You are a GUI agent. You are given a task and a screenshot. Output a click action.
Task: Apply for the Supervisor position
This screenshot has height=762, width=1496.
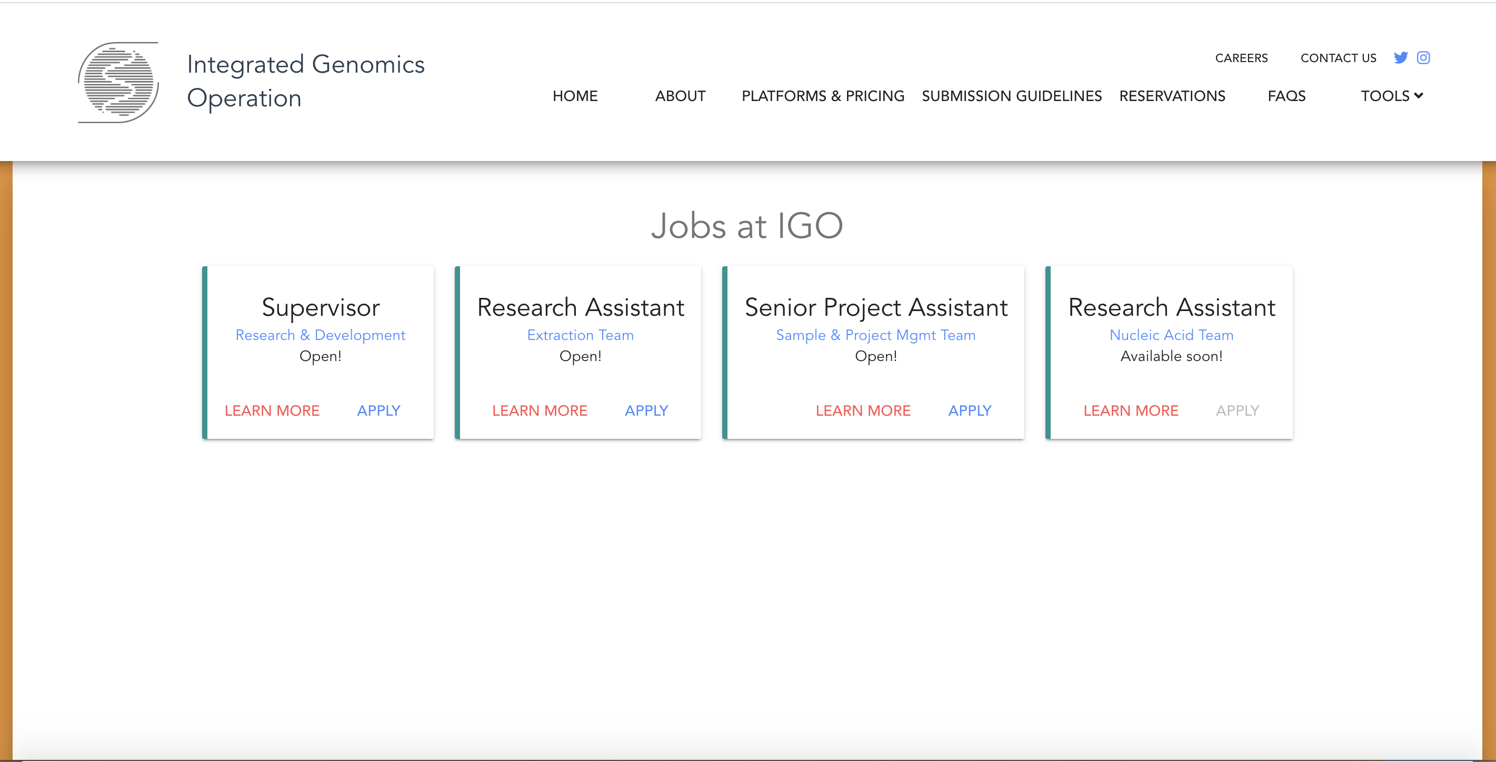click(x=378, y=410)
